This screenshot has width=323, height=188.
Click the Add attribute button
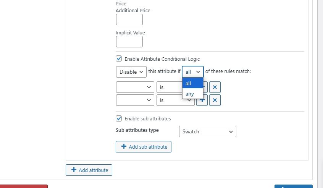point(89,170)
